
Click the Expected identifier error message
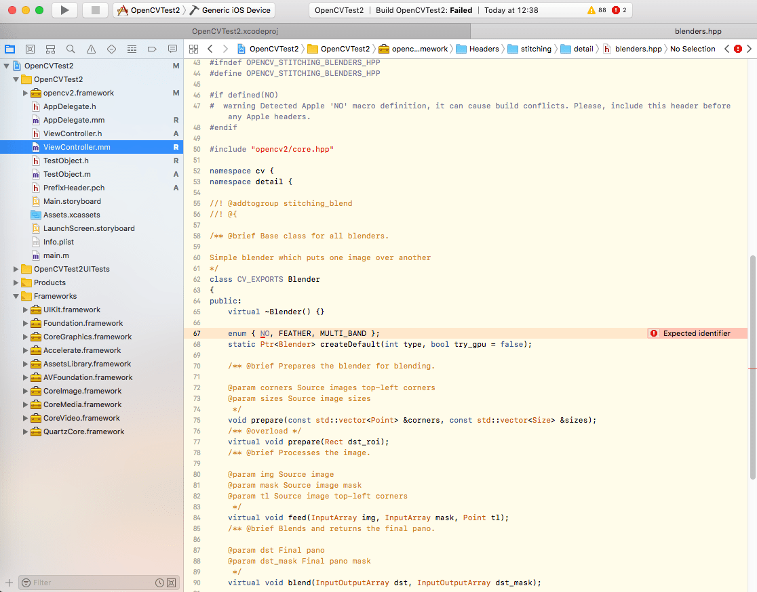coord(697,333)
